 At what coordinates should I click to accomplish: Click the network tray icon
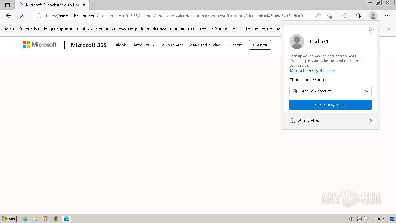(359, 219)
